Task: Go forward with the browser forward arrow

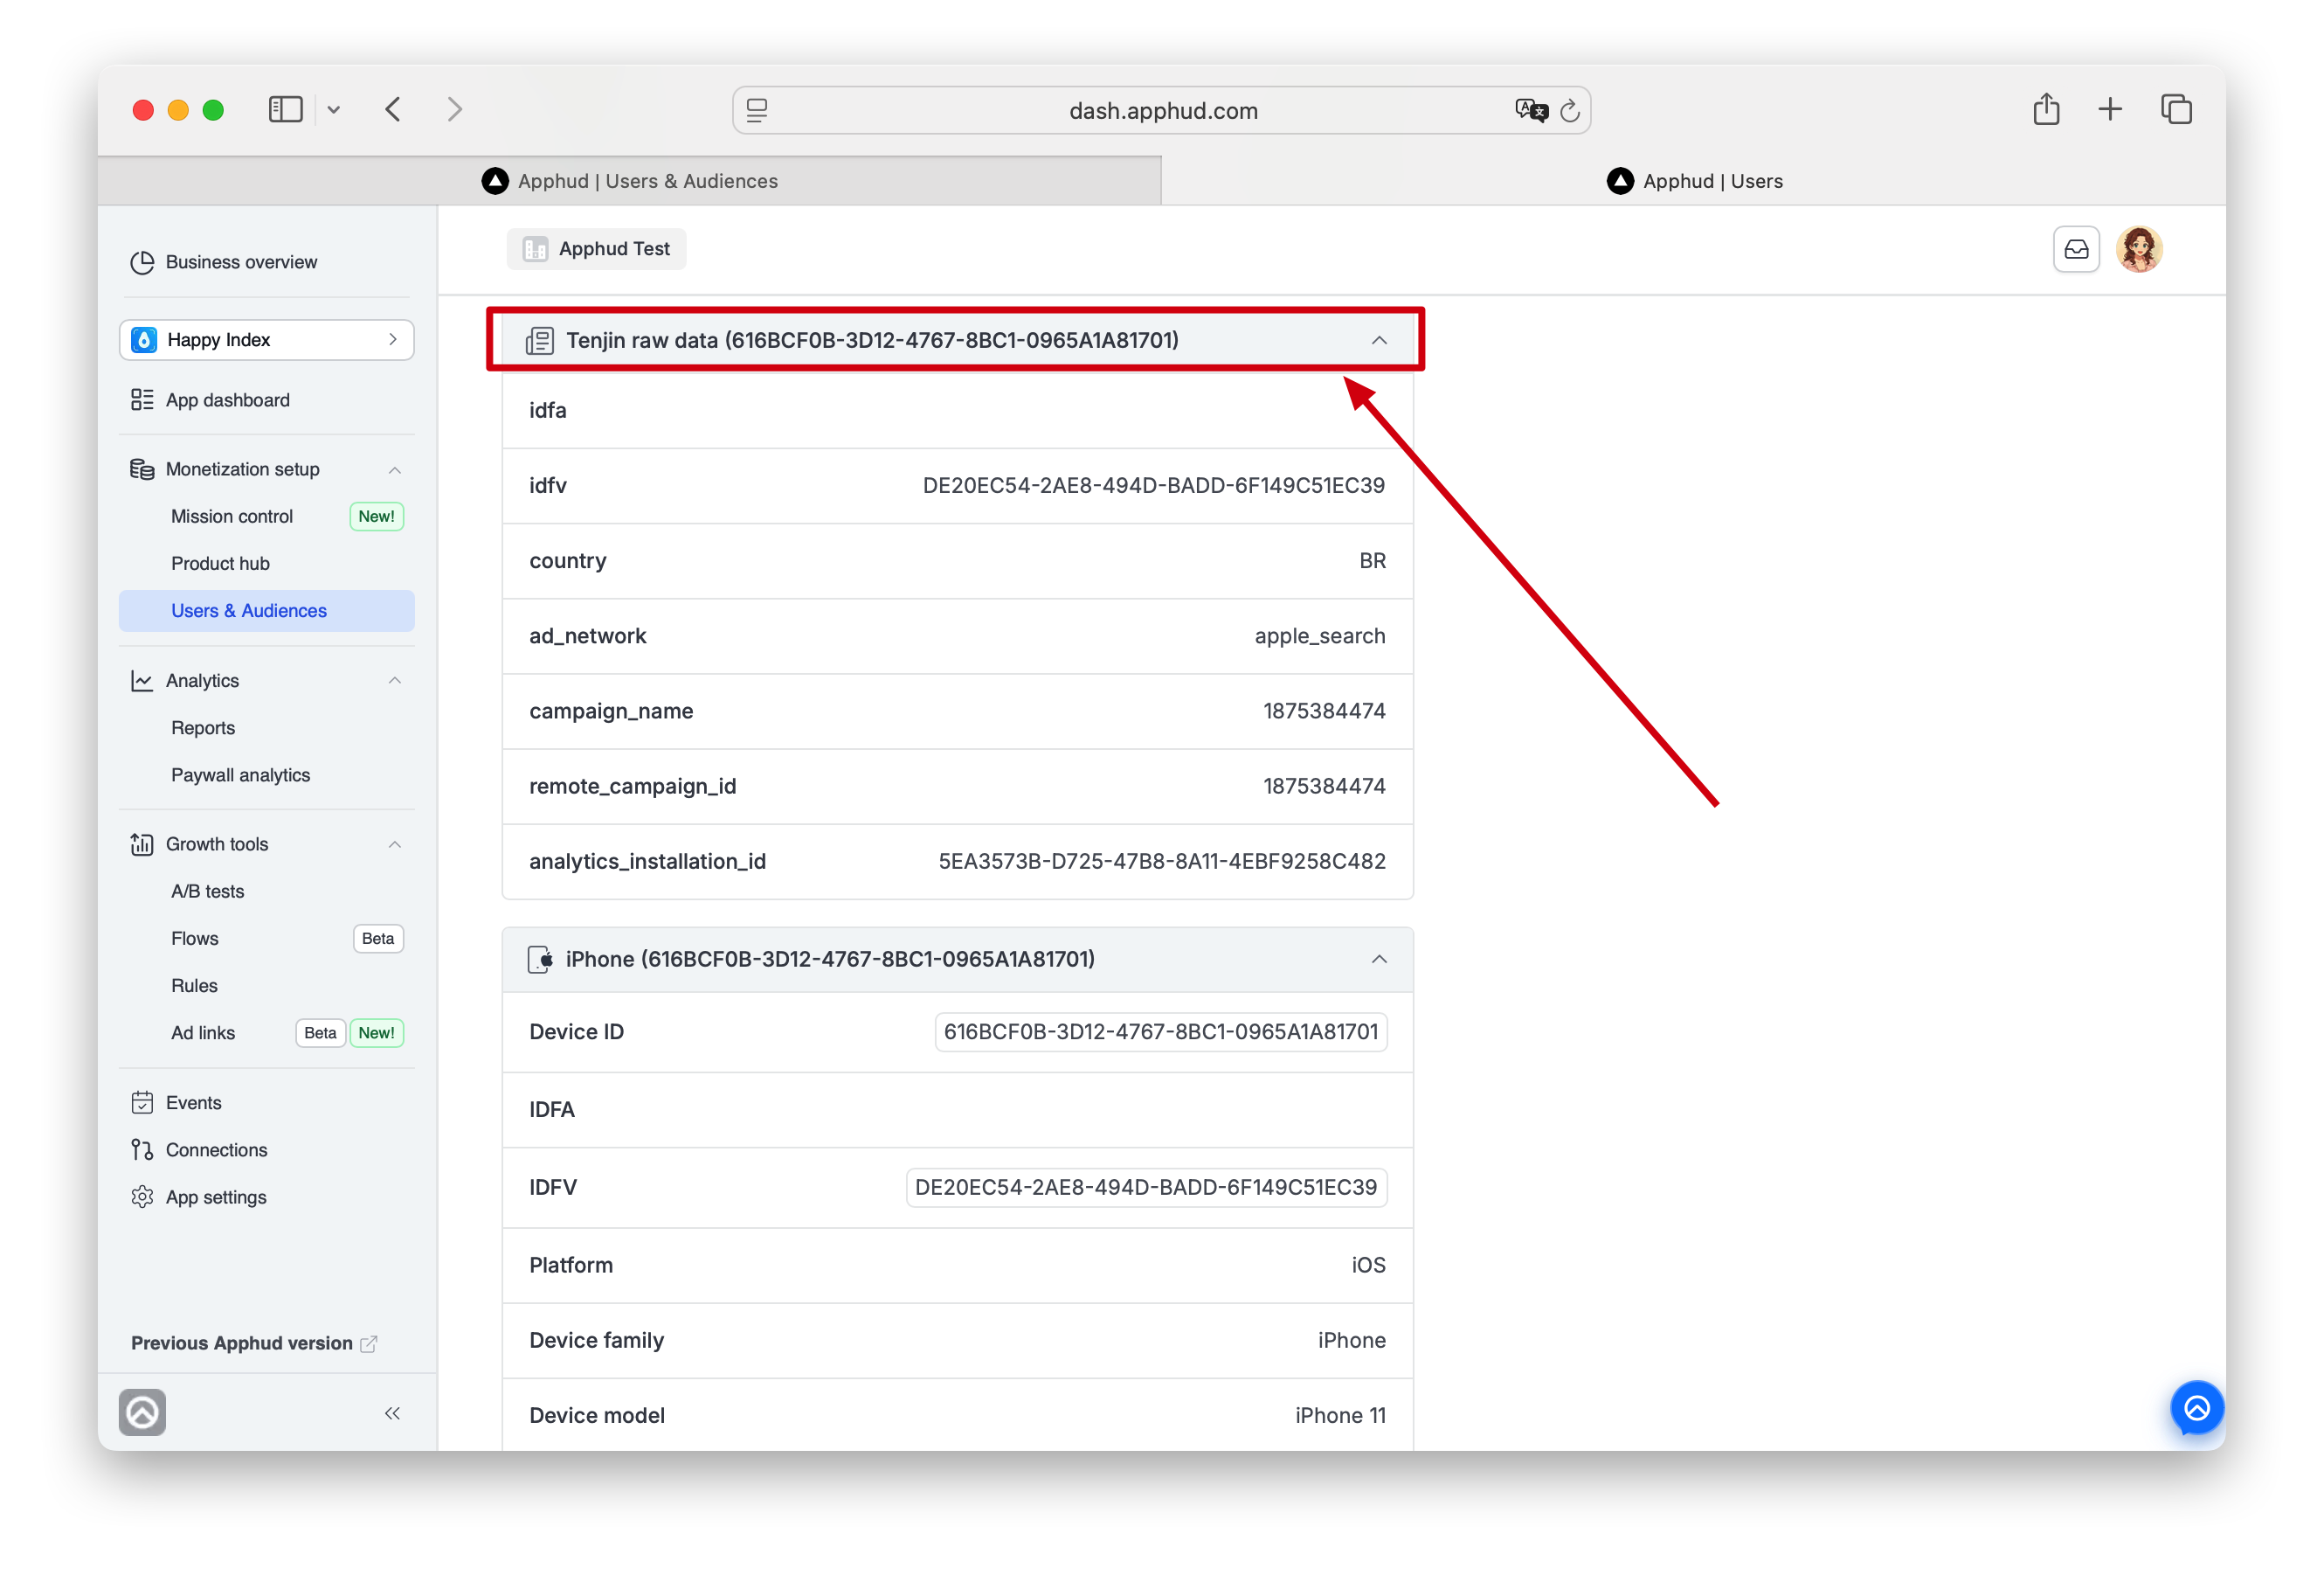Action: 455,109
